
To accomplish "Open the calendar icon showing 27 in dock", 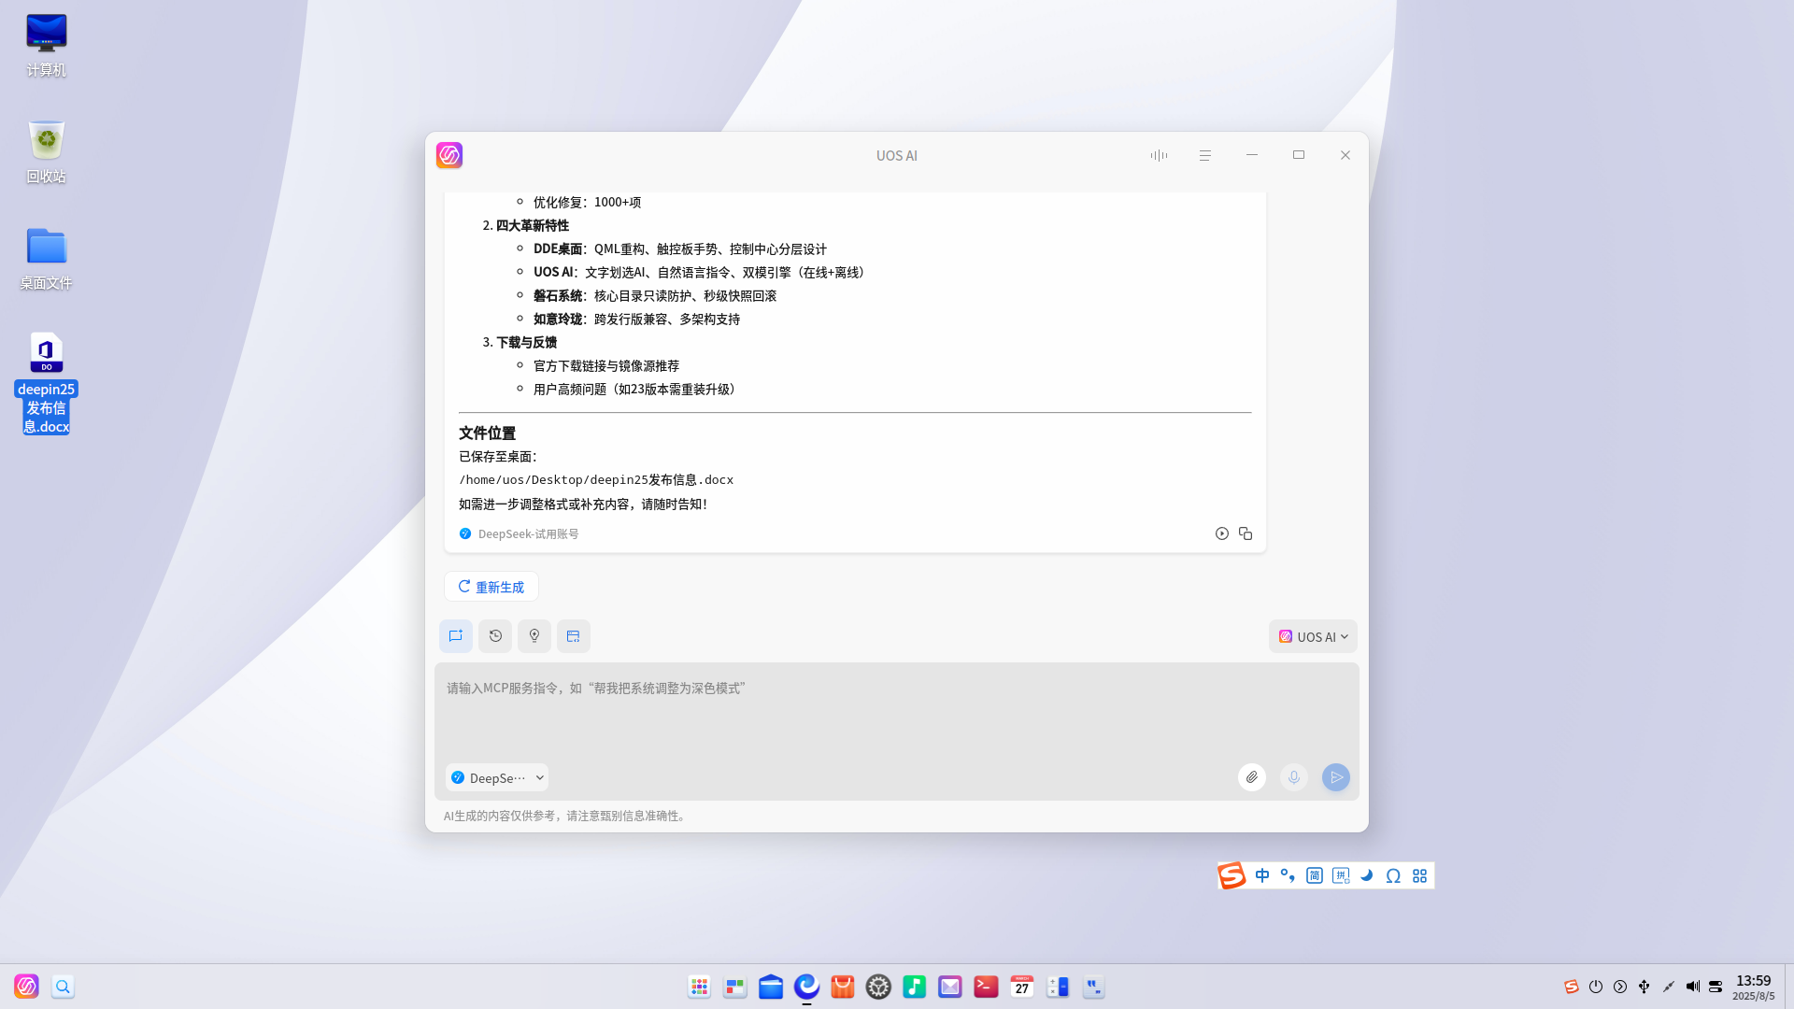I will tap(1022, 987).
